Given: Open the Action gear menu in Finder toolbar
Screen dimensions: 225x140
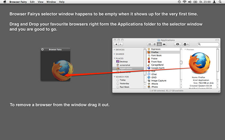Looking at the screenshot, I should click(x=186, y=44).
